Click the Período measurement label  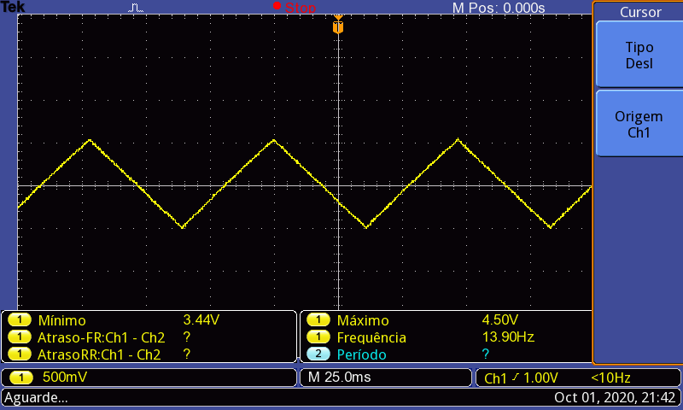(x=361, y=354)
